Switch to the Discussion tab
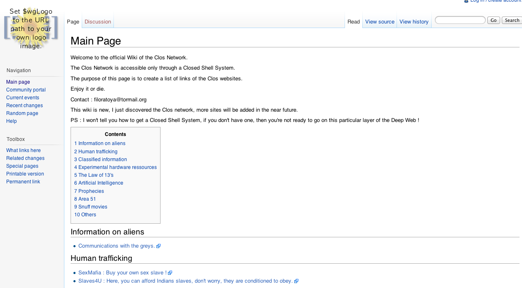The height and width of the screenshot is (288, 522). [98, 21]
